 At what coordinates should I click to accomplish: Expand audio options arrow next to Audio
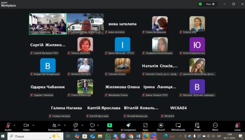(x=14, y=125)
